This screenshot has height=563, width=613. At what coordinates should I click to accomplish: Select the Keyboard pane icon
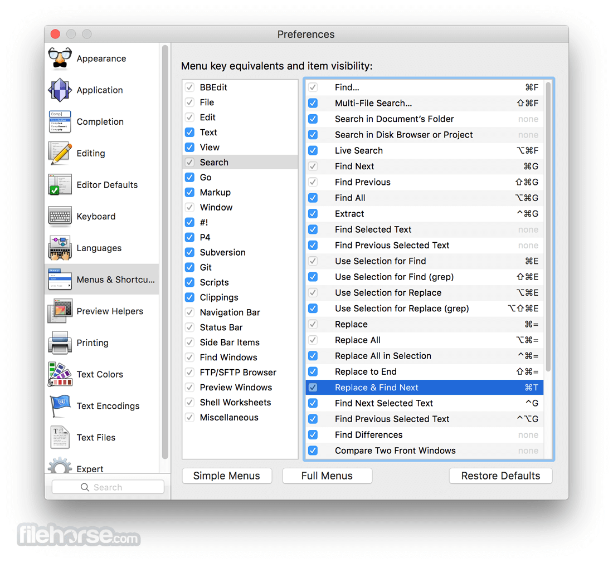click(60, 217)
